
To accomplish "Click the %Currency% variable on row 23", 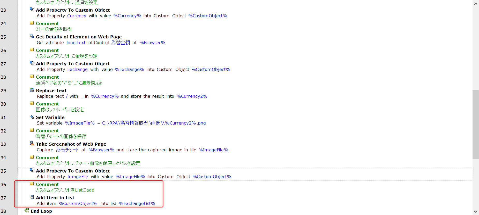I will (x=127, y=16).
